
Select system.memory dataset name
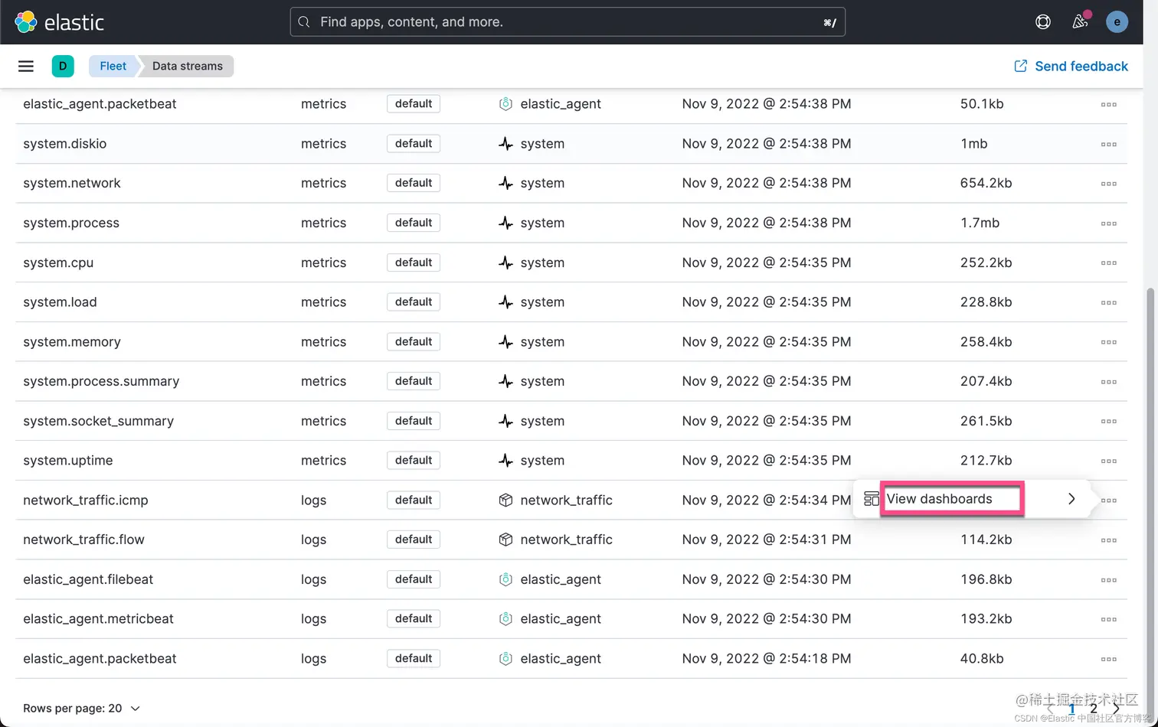pyautogui.click(x=72, y=342)
